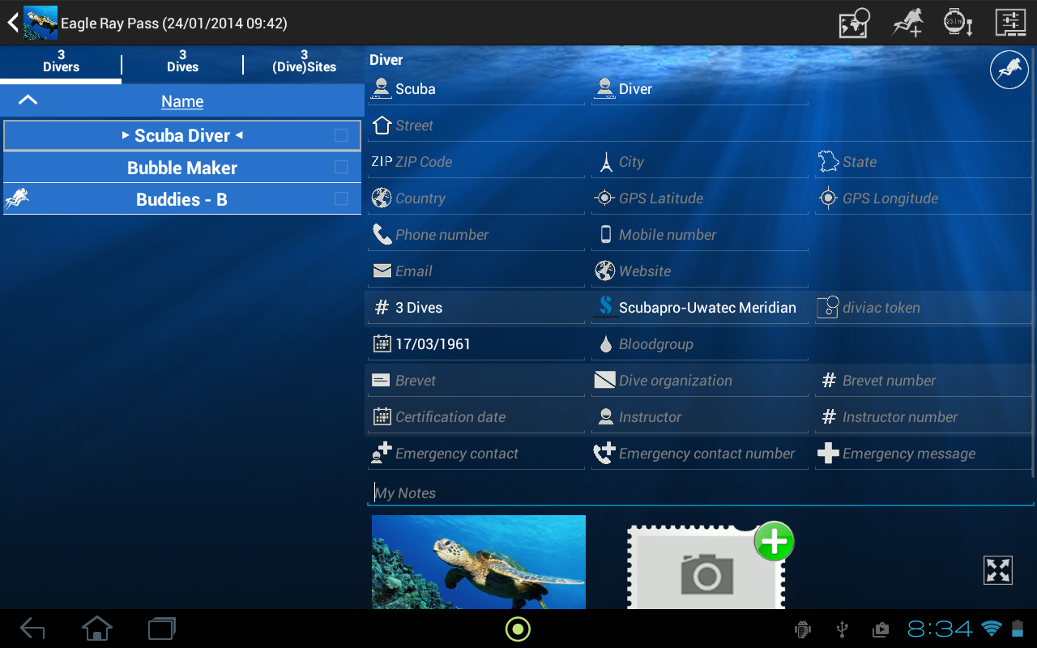Switch to the 3 Dives tab

click(x=182, y=62)
